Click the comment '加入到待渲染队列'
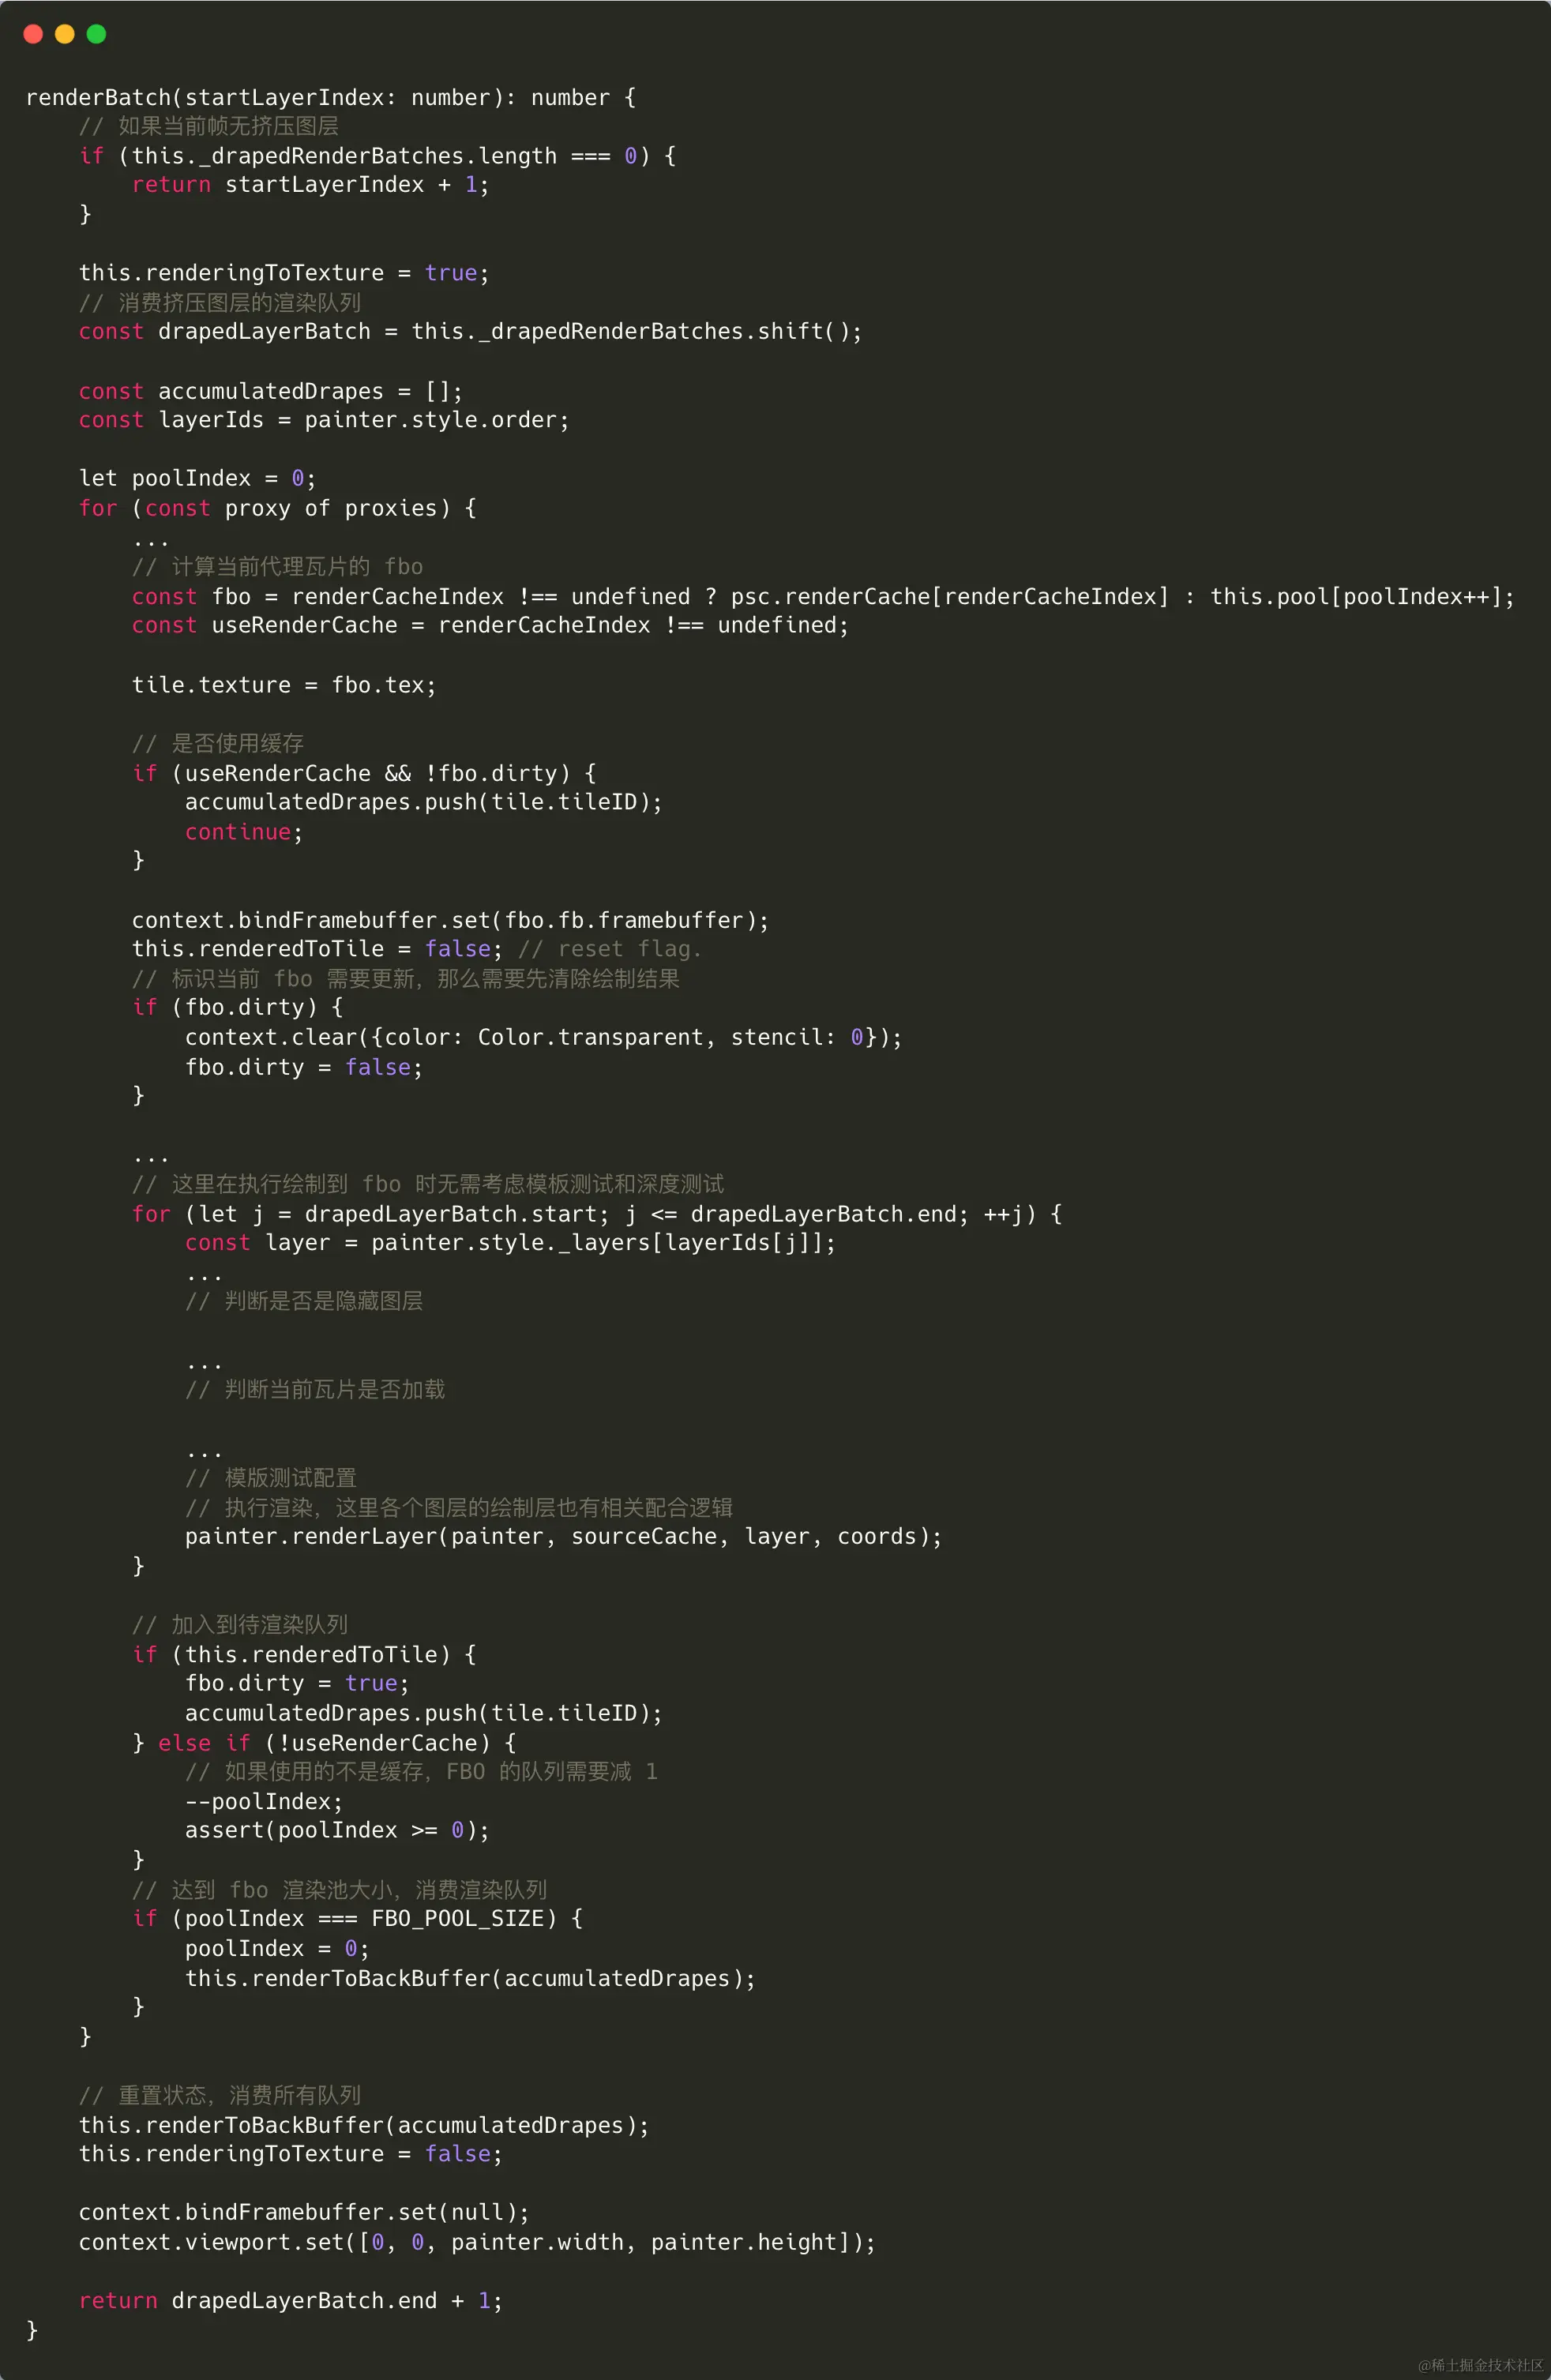 [x=240, y=1625]
